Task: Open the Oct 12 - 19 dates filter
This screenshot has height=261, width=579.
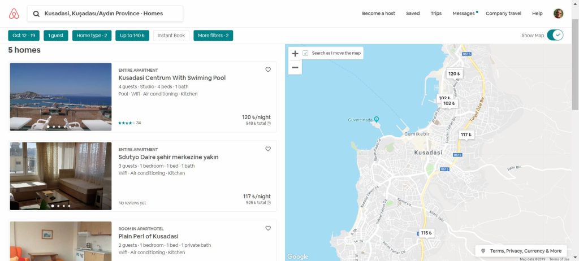Action: point(24,36)
